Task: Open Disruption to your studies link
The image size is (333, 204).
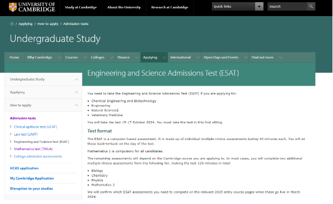Action: click(x=32, y=188)
